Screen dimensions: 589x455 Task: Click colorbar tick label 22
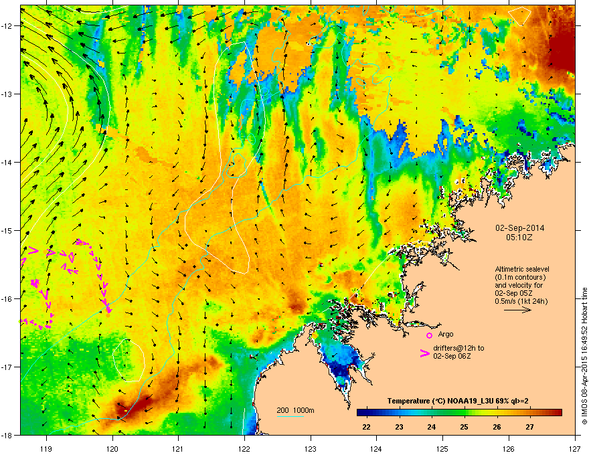click(x=366, y=427)
